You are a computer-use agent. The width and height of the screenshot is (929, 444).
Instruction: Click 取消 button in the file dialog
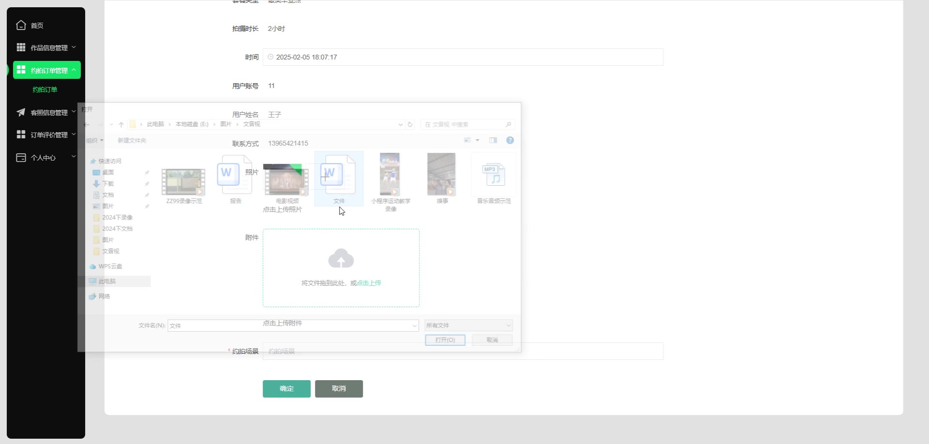pyautogui.click(x=492, y=340)
